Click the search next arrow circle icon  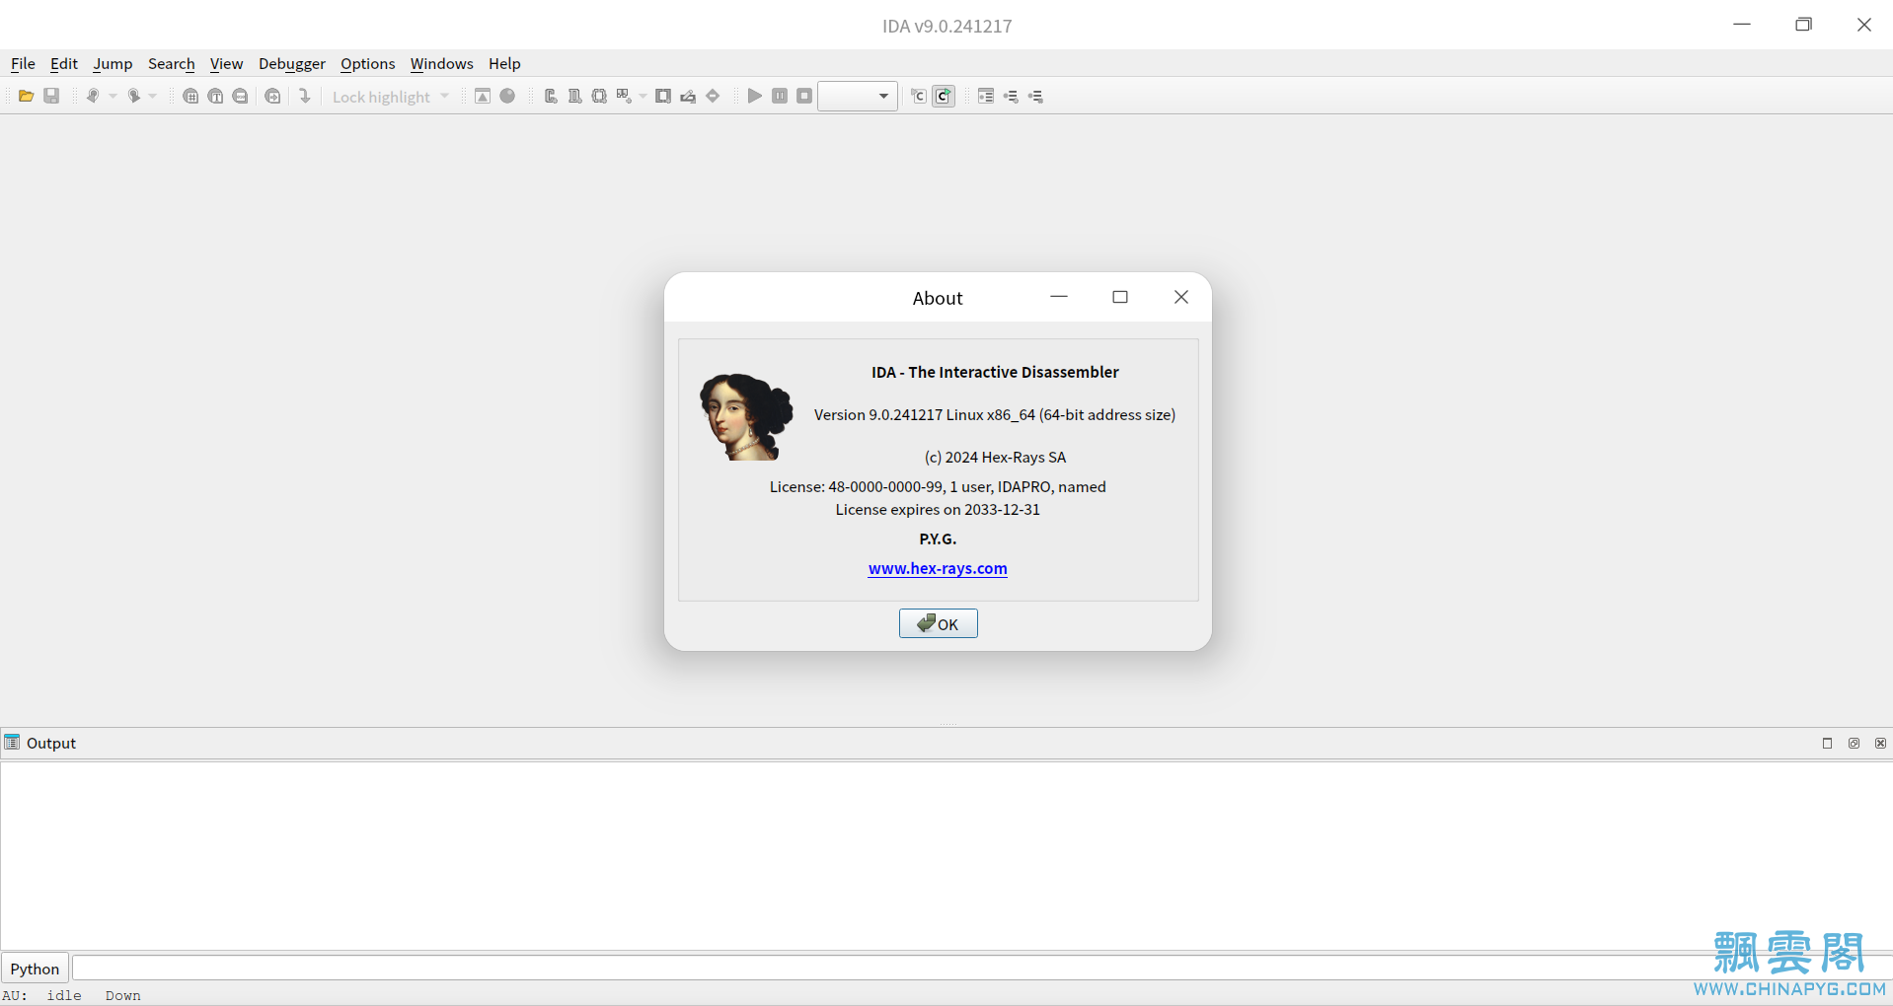point(272,96)
